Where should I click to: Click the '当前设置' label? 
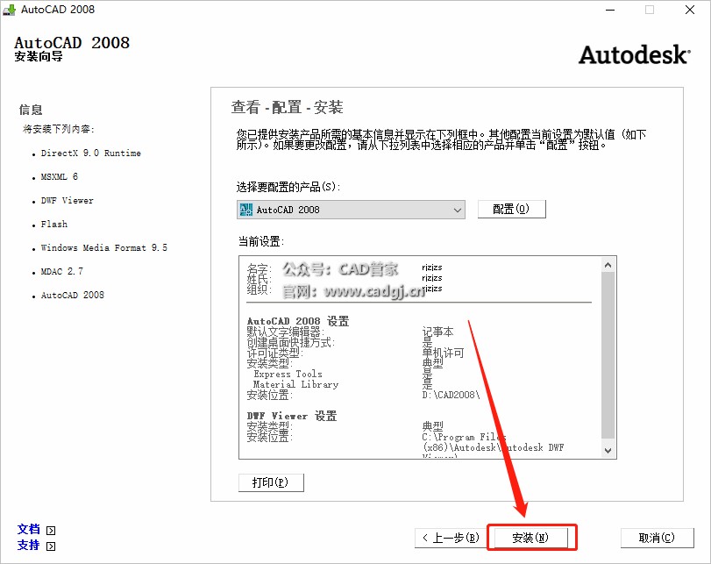261,241
